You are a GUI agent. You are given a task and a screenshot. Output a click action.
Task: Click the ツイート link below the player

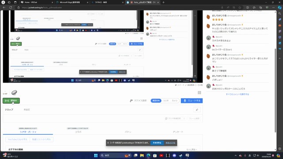coord(180,85)
